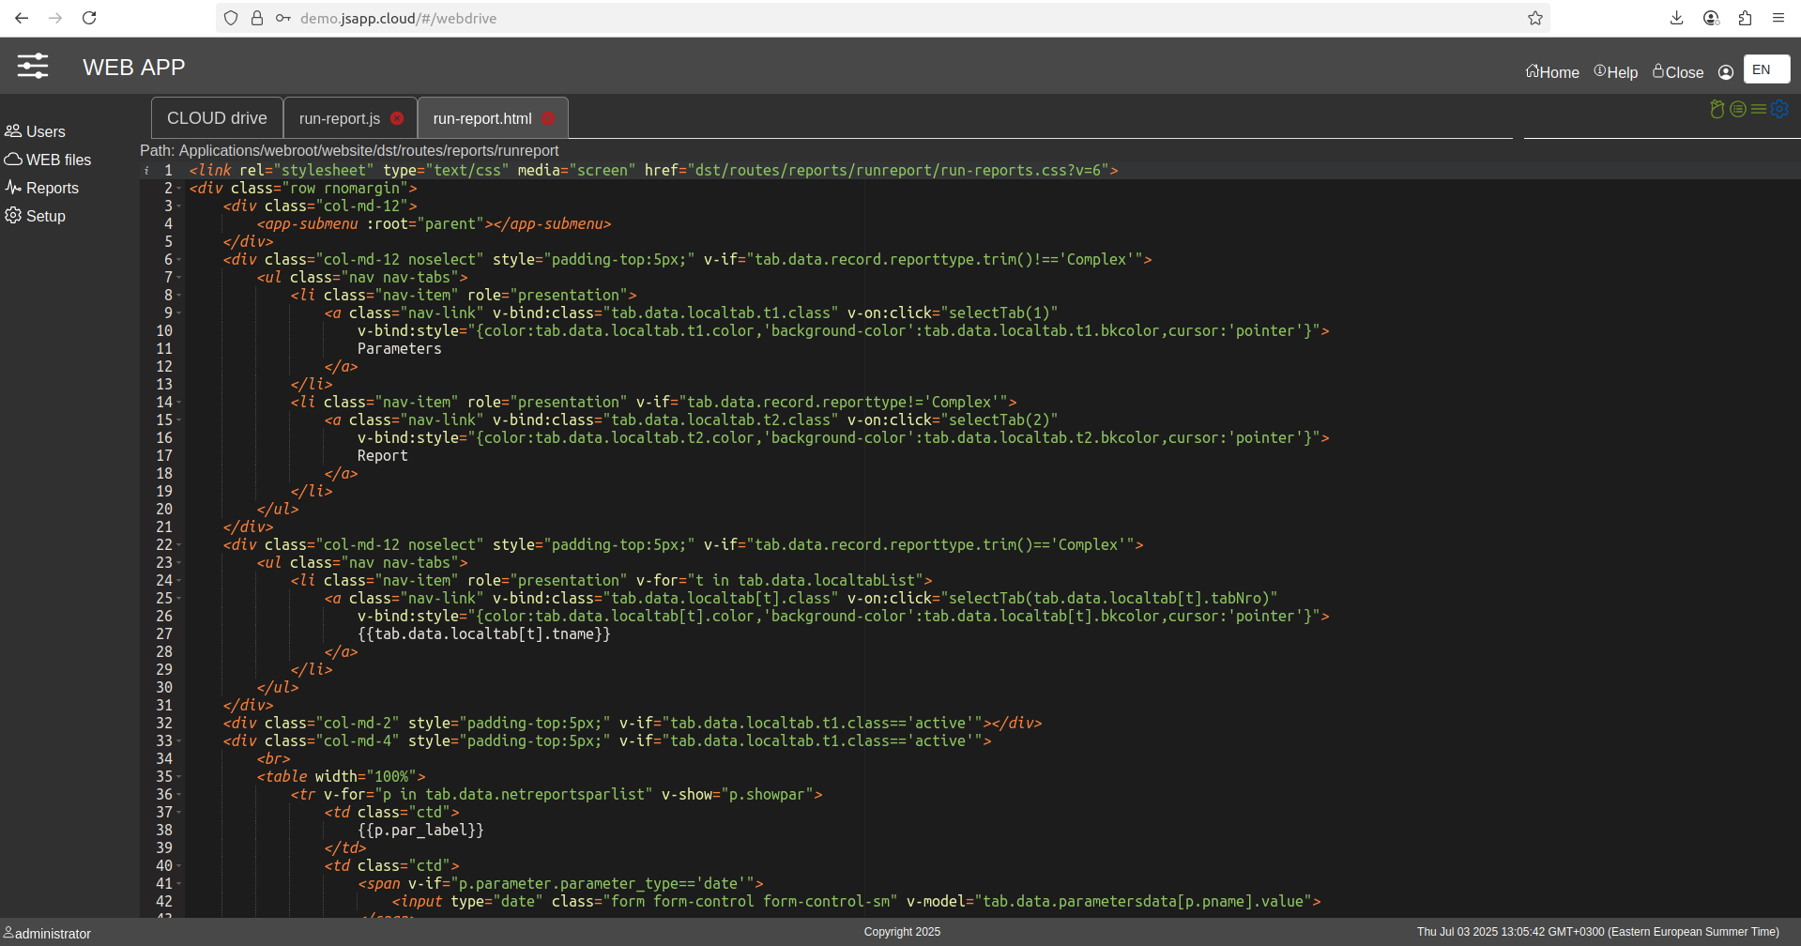
Task: Open Reports in the sidebar
Action: [53, 188]
